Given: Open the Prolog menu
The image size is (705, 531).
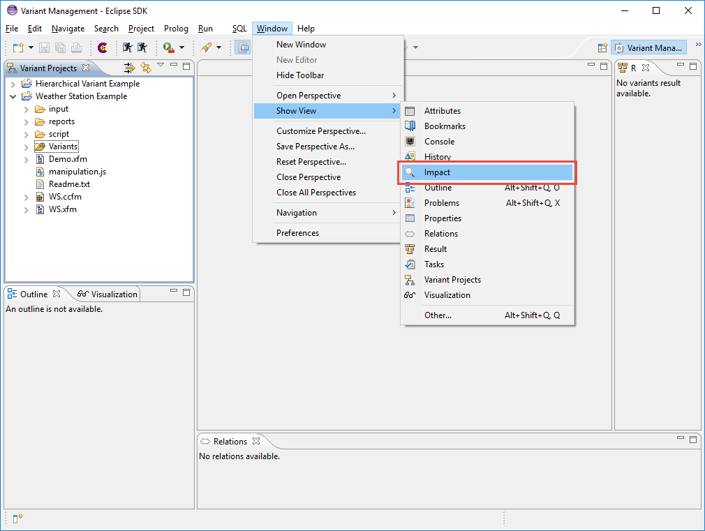Looking at the screenshot, I should click(x=176, y=29).
